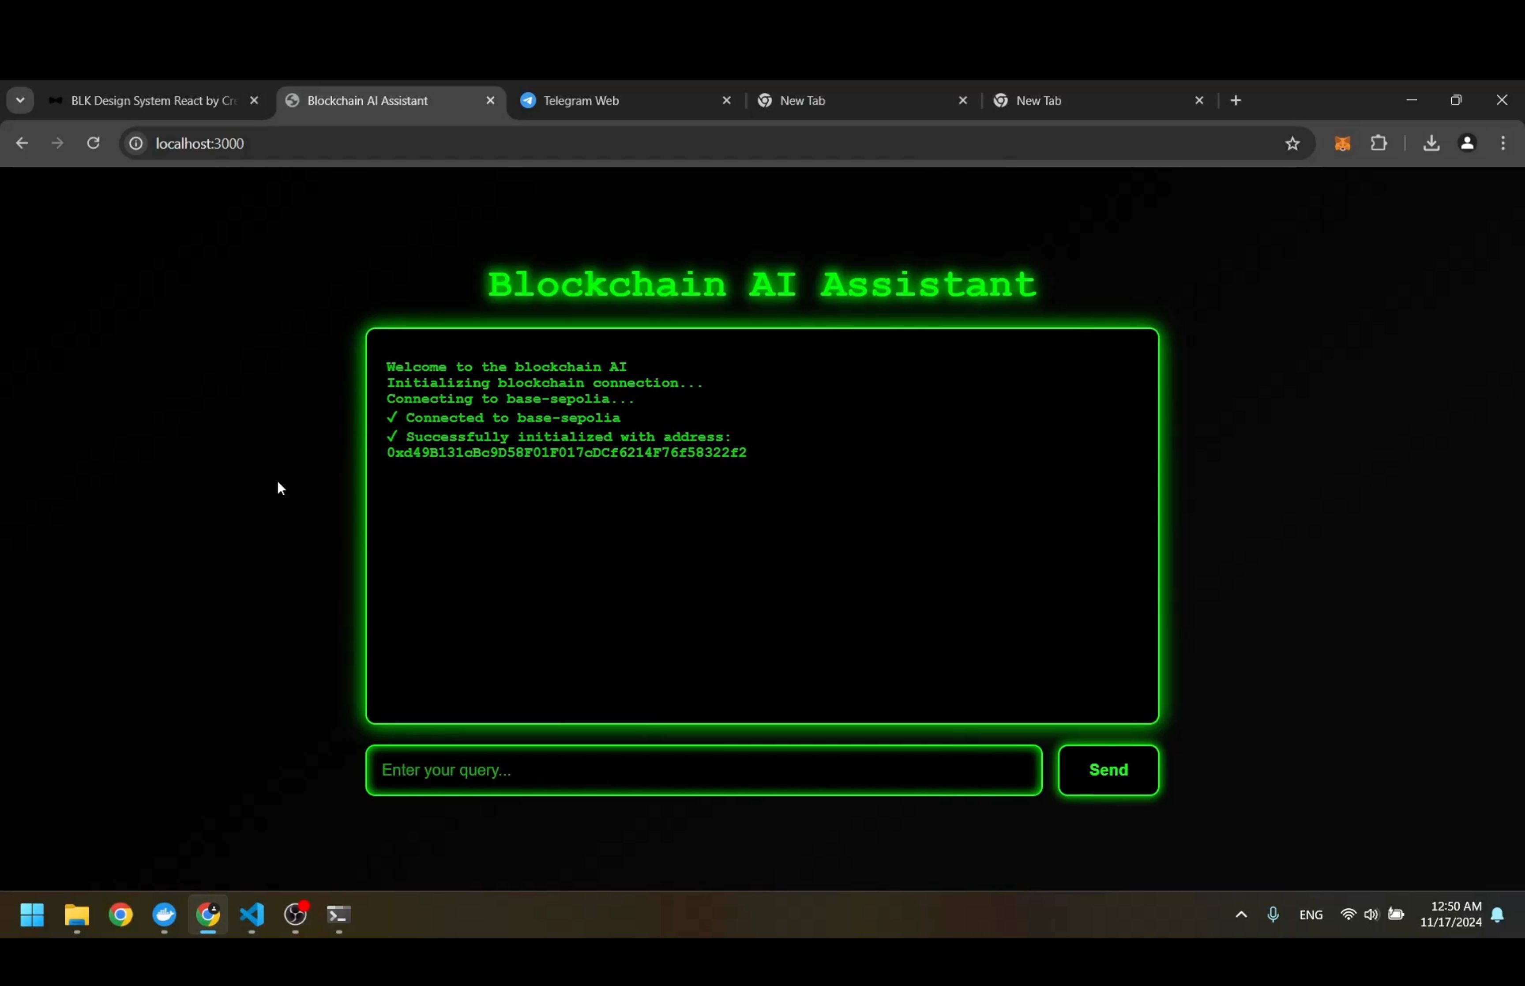Open the browser downloads icon

coord(1431,143)
